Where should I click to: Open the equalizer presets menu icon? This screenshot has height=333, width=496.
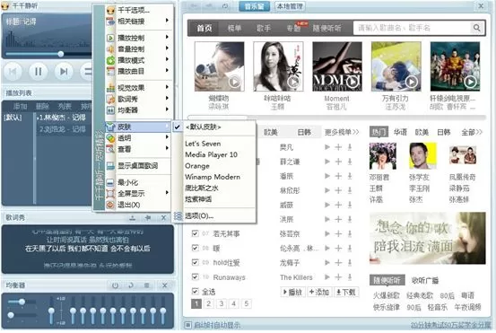point(146,285)
